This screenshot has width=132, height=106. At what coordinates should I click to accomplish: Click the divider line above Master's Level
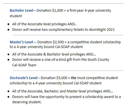point(68,35)
